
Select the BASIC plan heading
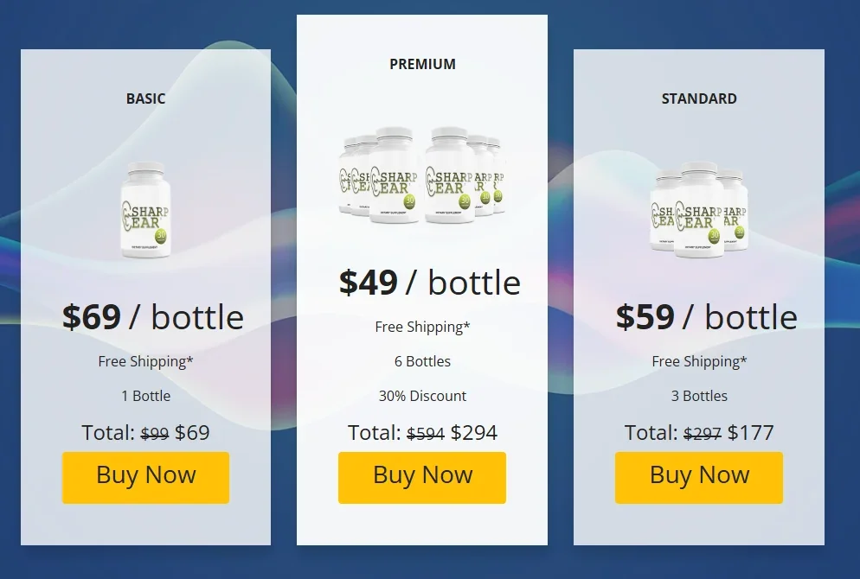[x=145, y=99]
